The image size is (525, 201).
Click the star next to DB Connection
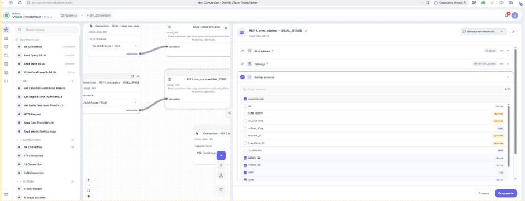(x=73, y=147)
